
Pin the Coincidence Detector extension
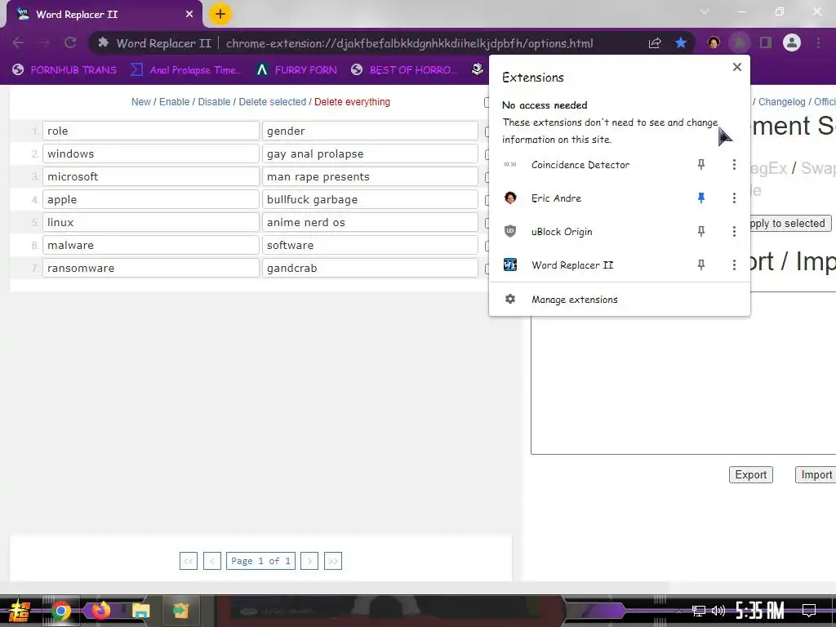[701, 165]
